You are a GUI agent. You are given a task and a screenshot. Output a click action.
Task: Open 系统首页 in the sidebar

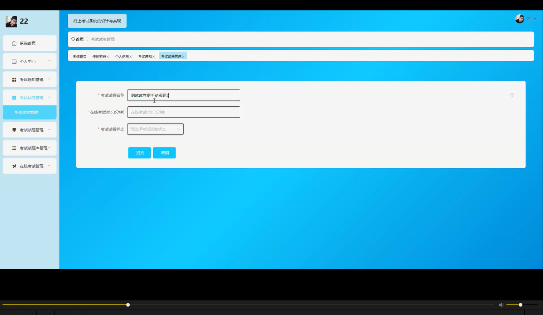point(30,43)
